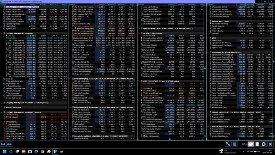Collapse the dGPU [#0]: NVIDIA GeForce group
Viewport: 275px width, 155px height.
pyautogui.click(x=139, y=81)
